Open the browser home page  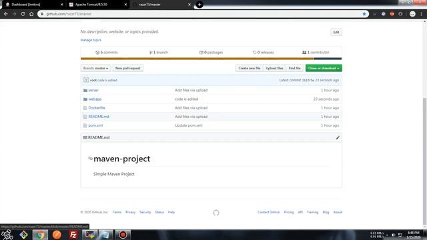tap(31, 14)
